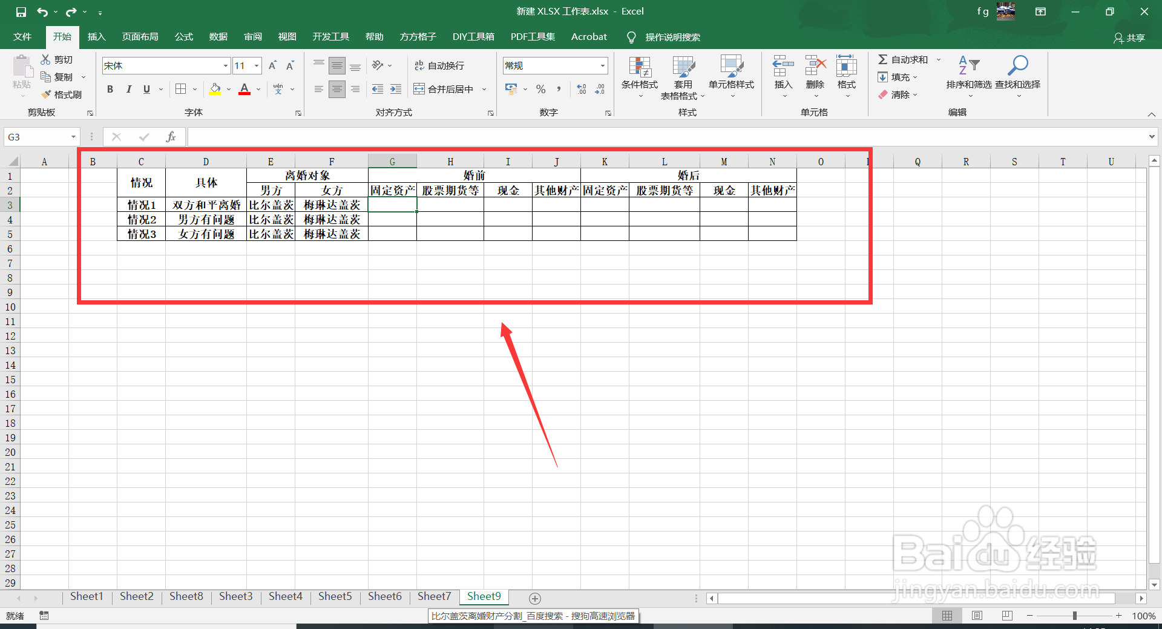Open the File (文件) tab

pos(22,37)
